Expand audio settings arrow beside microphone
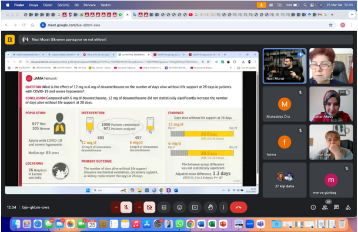This screenshot has height=232, width=358. pos(116,207)
